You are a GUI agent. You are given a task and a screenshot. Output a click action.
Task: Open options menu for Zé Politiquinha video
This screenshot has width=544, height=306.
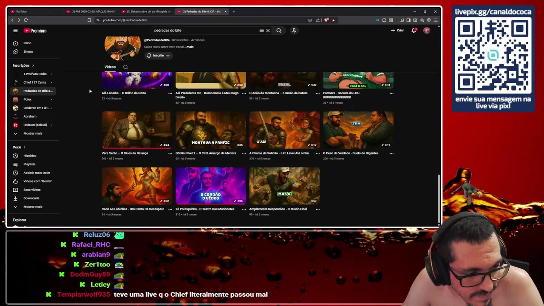click(x=244, y=209)
